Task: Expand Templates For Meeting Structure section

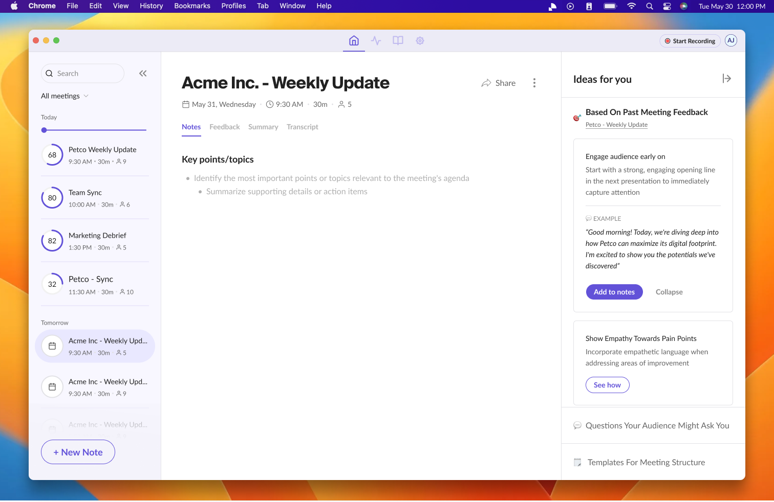Action: coord(653,462)
